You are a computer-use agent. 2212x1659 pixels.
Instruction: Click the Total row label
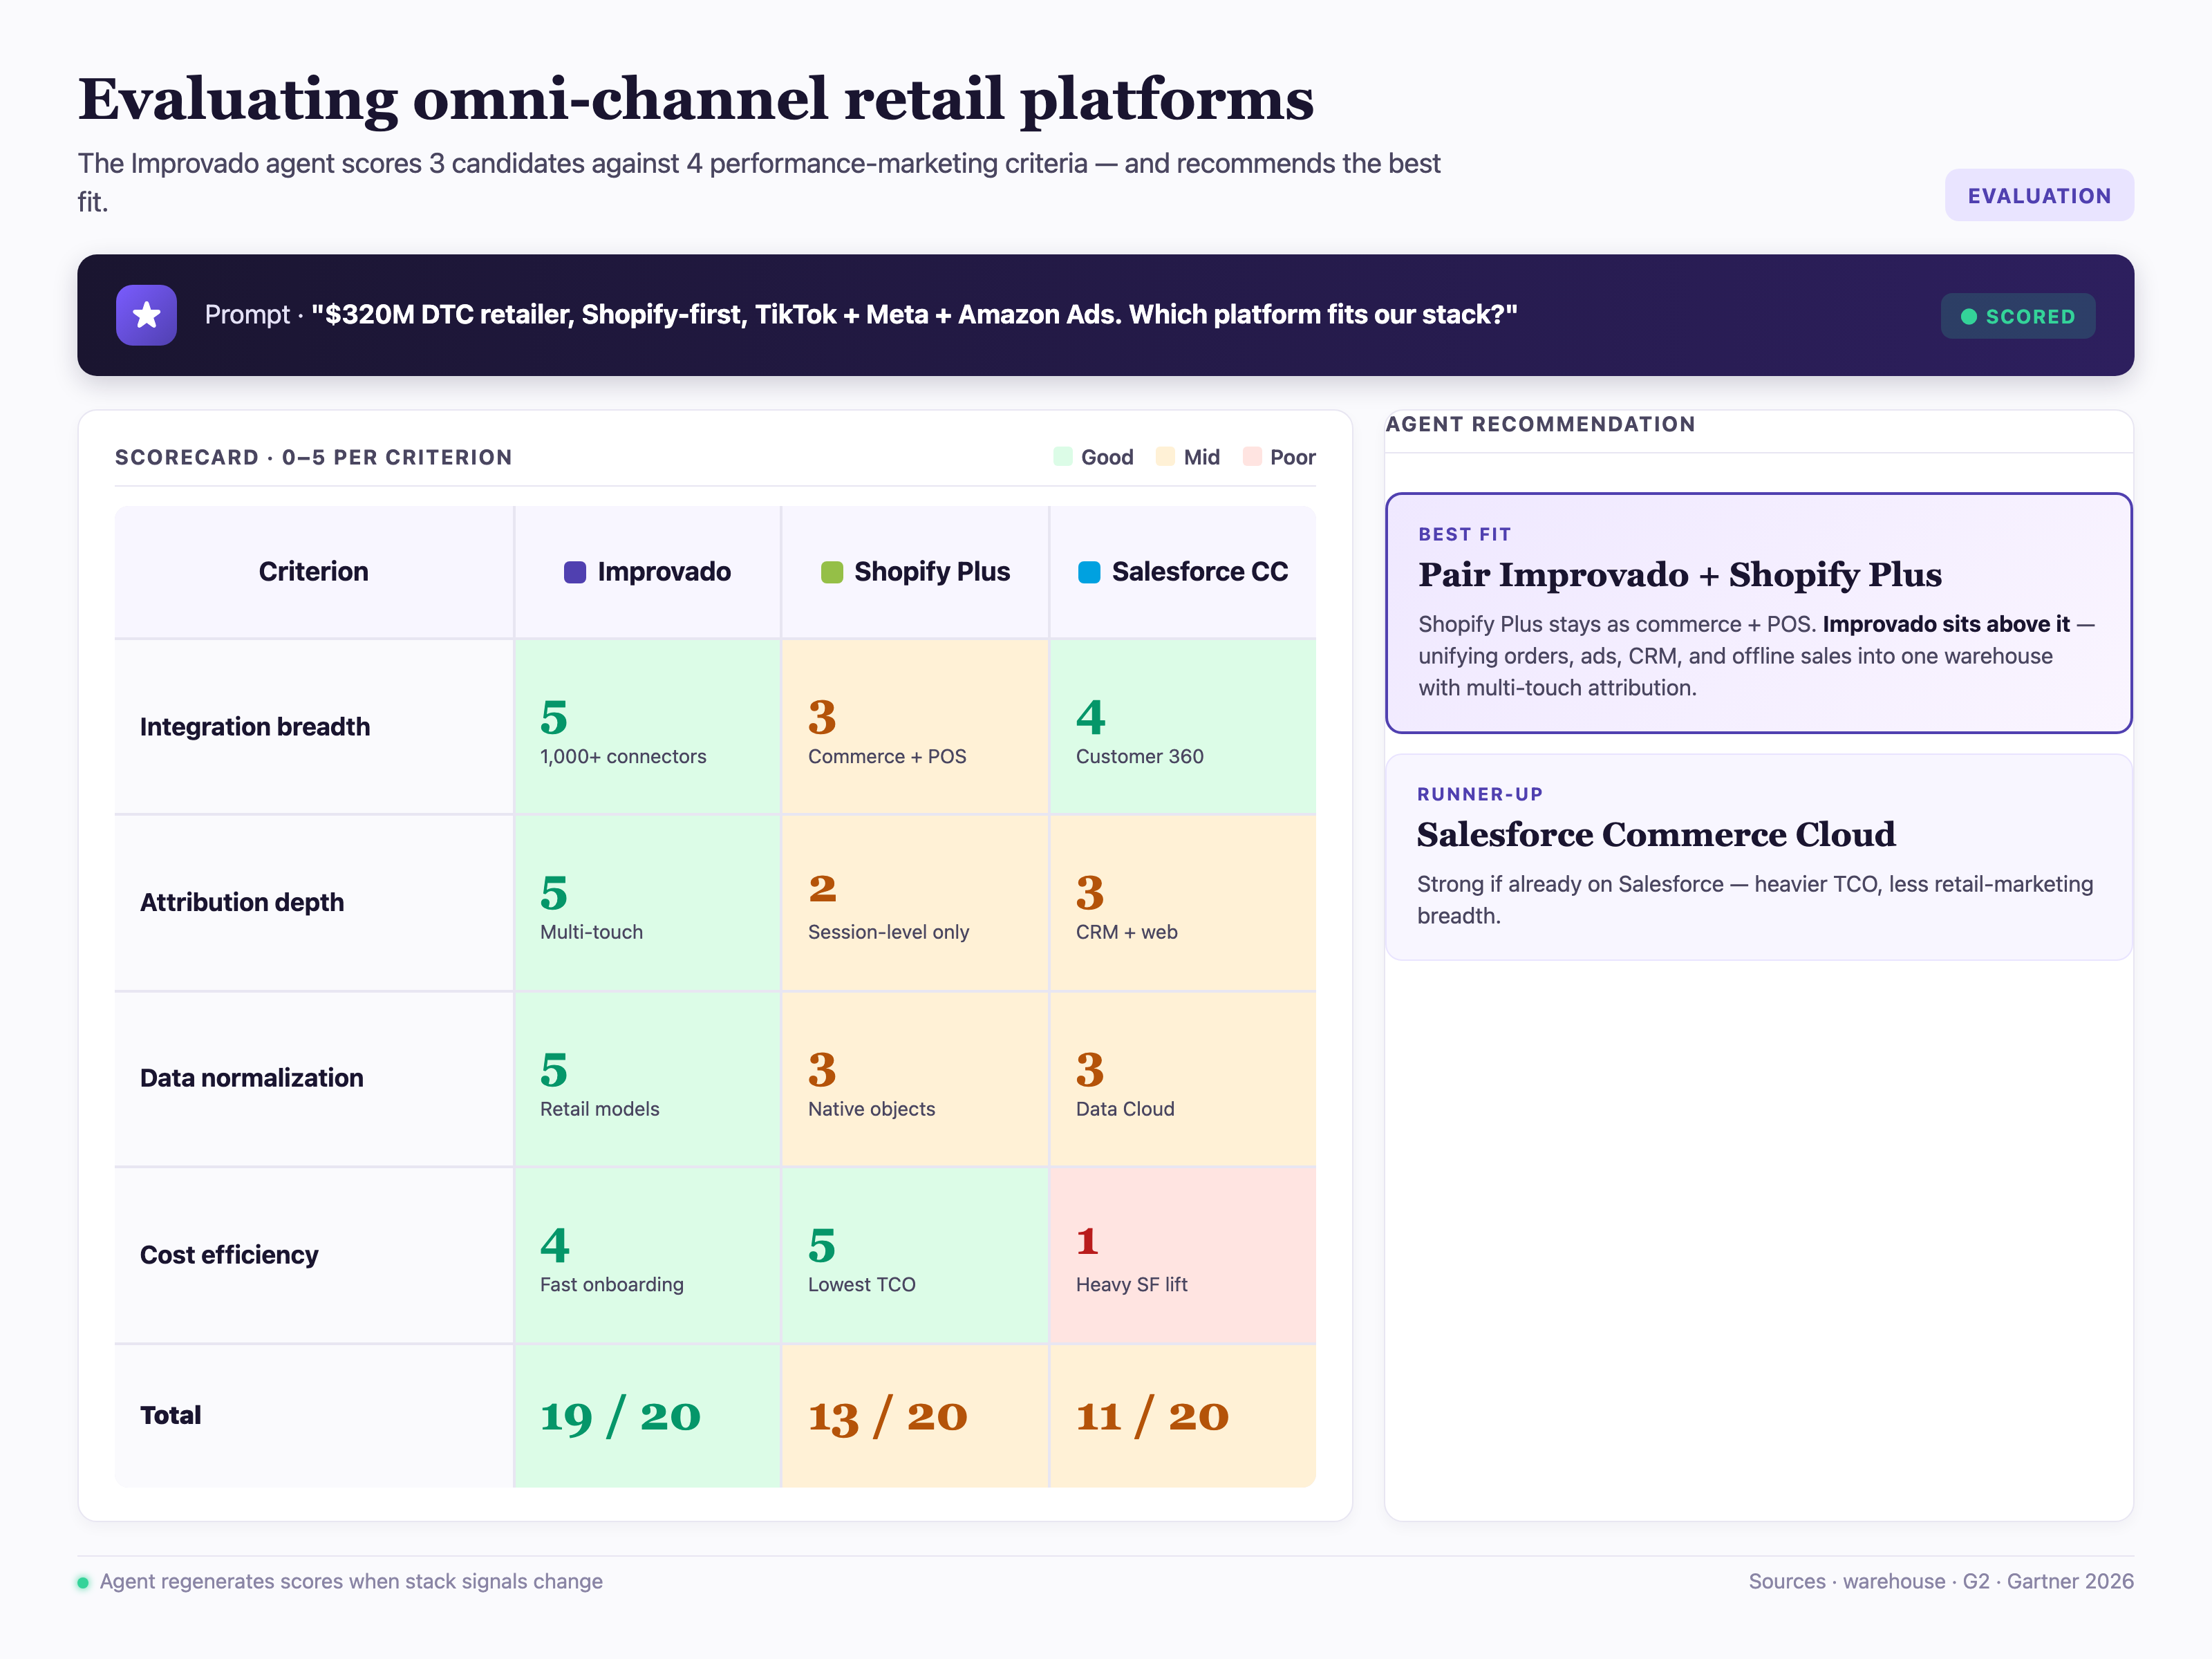pos(171,1415)
